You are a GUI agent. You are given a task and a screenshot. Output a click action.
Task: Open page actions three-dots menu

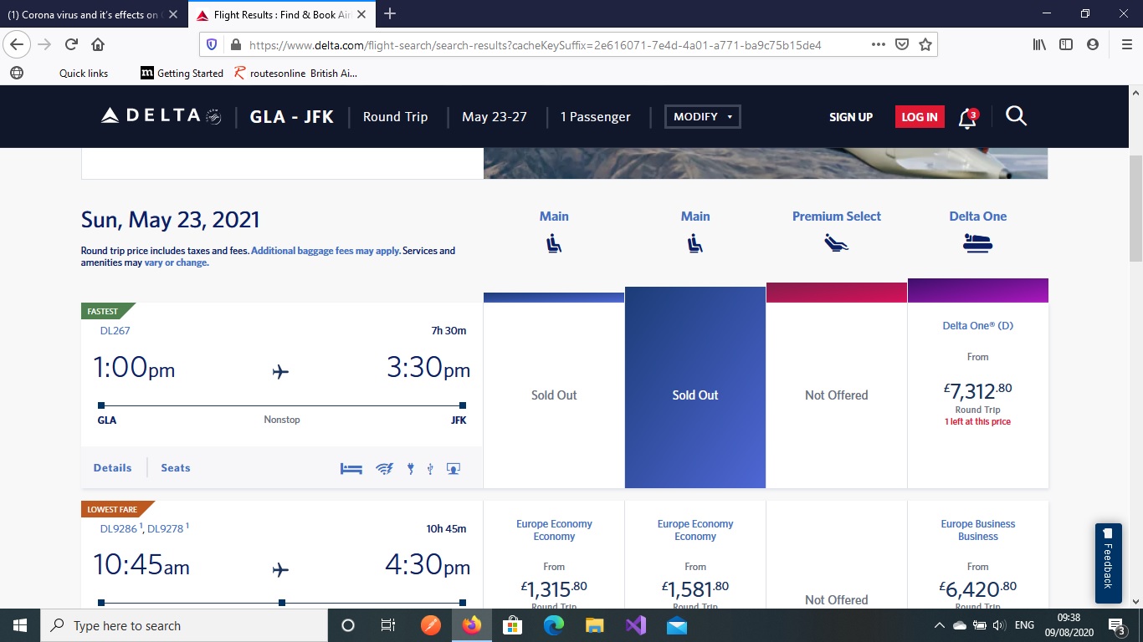click(x=878, y=45)
